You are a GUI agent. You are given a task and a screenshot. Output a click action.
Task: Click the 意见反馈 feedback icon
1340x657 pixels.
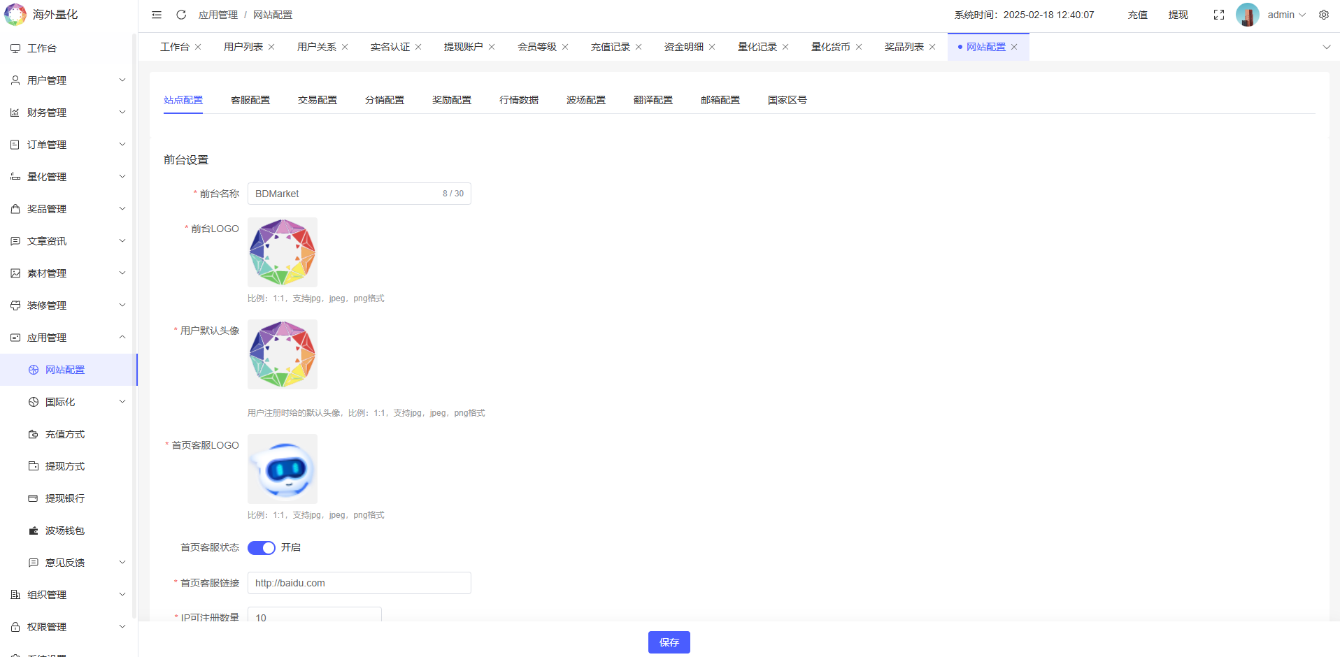(33, 562)
